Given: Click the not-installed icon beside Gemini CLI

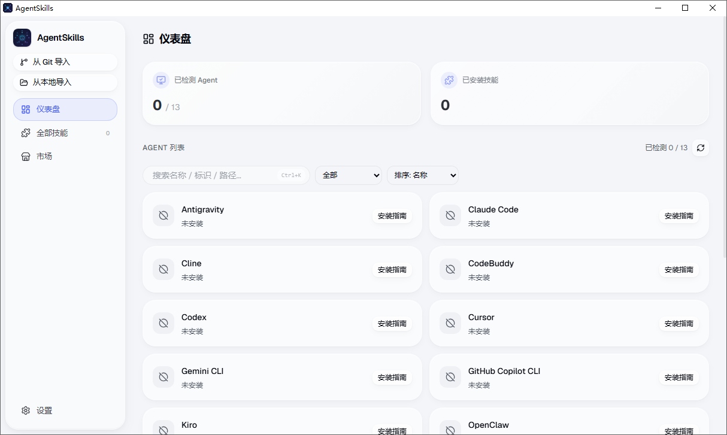Looking at the screenshot, I should point(163,377).
